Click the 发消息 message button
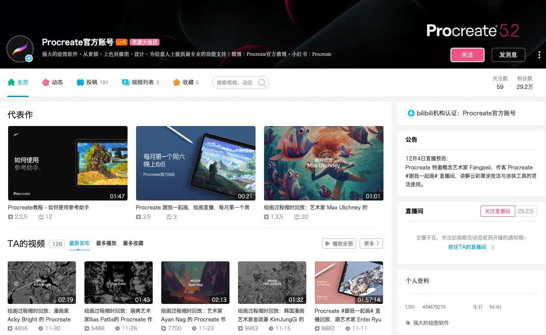This screenshot has height=335, width=546. 508,55
